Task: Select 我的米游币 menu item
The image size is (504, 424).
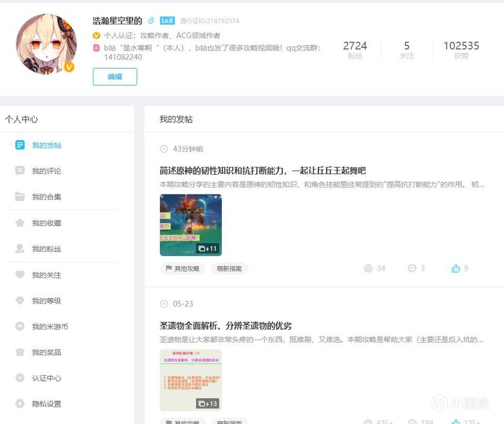Action: (50, 327)
